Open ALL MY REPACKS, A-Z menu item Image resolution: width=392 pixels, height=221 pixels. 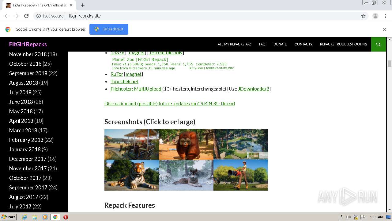[234, 44]
